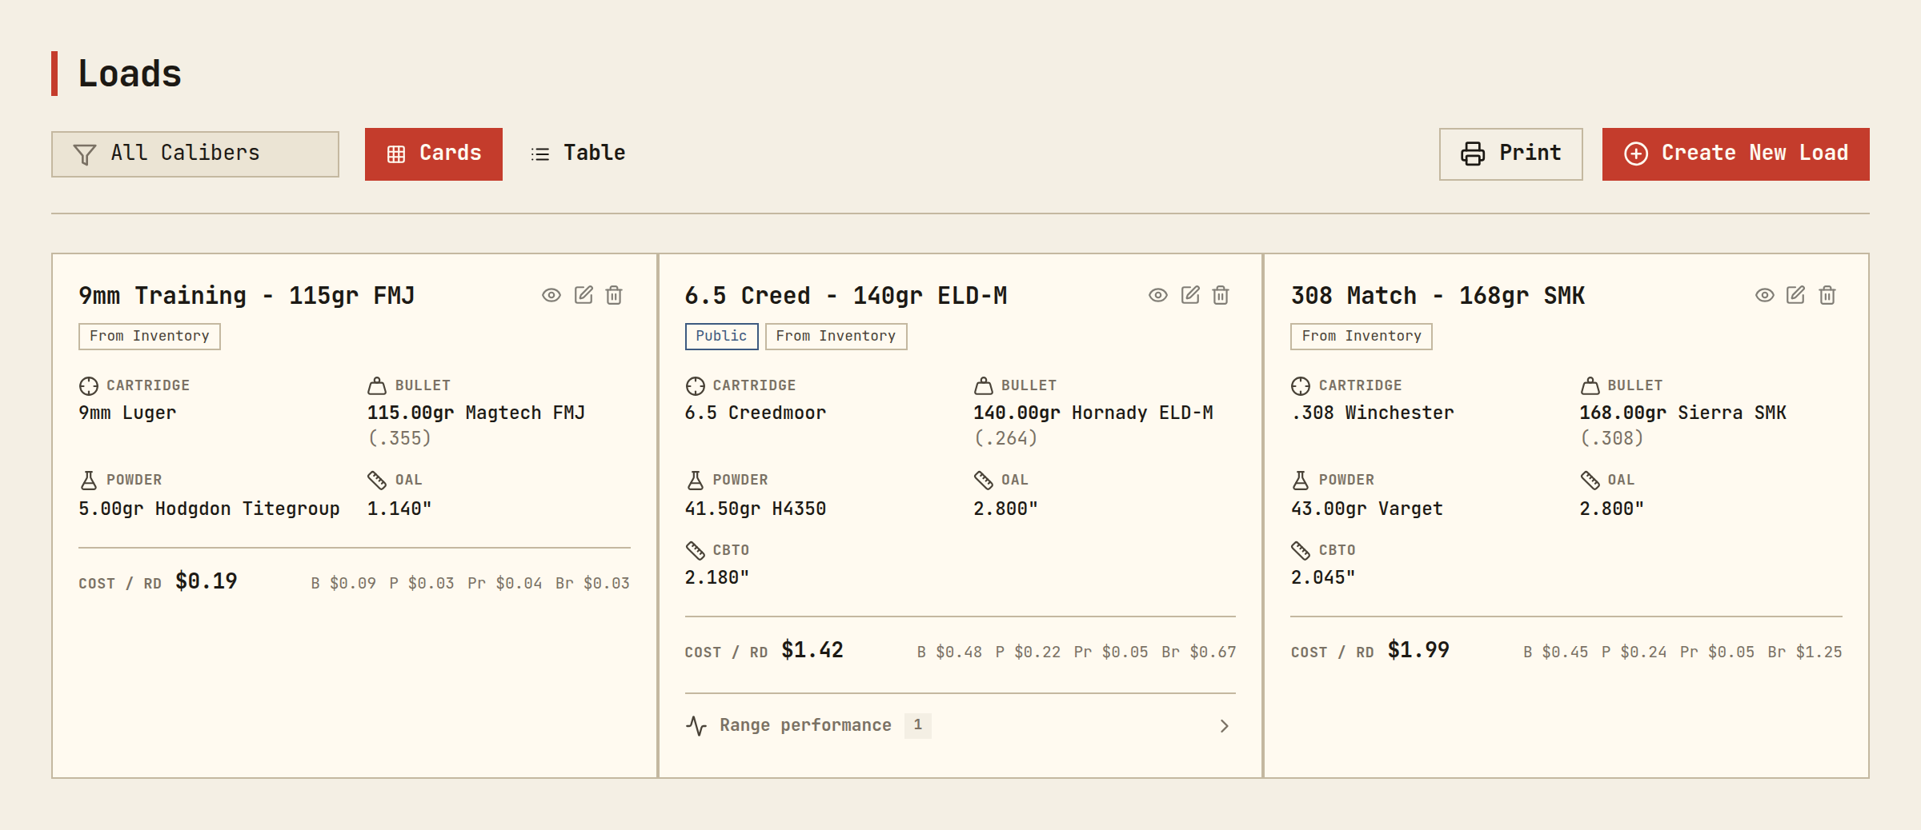
Task: Click the CBTO ruler icon on 6.5 Creed card
Action: pyautogui.click(x=696, y=550)
